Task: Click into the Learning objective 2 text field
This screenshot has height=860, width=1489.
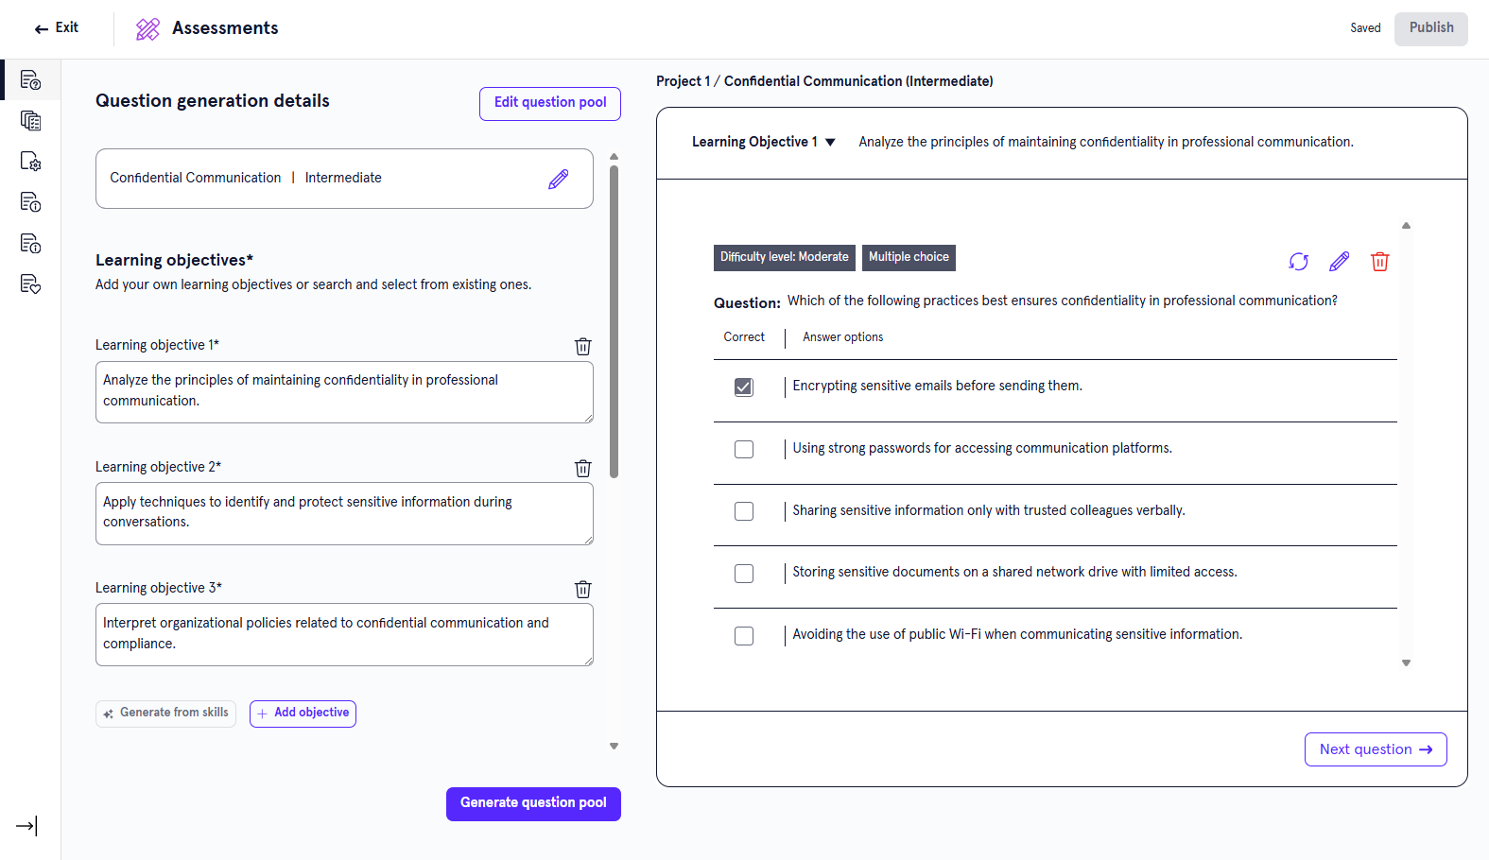Action: (x=344, y=512)
